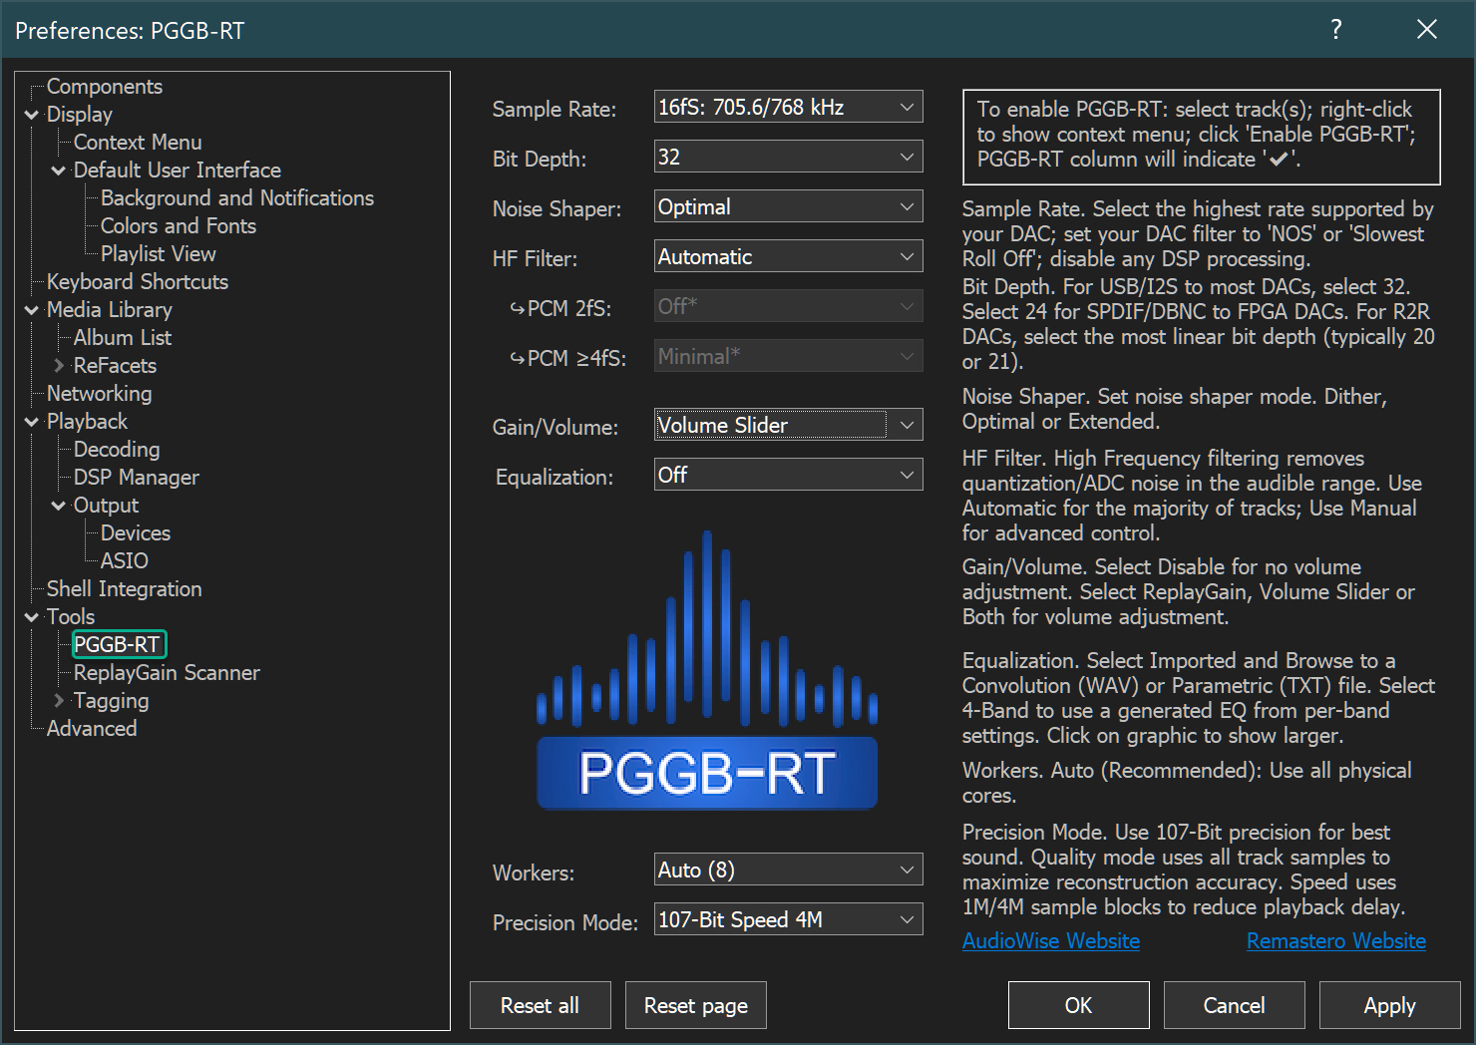
Task: Click the PGGB-RT logo graphic
Action: (707, 670)
